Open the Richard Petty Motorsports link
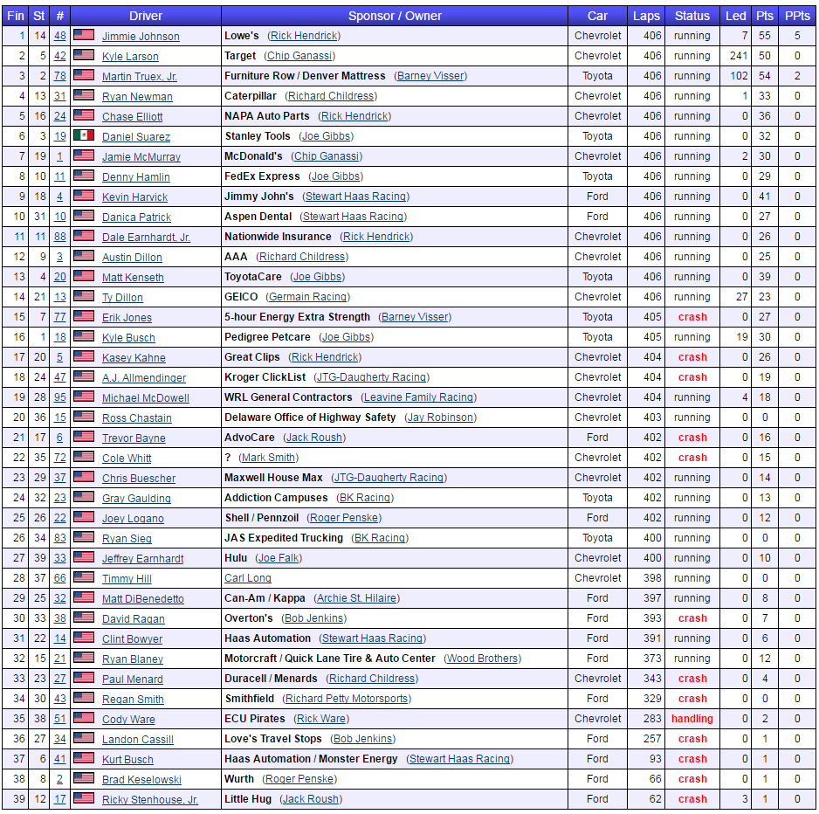Screen dimensions: 819x814 tap(347, 699)
